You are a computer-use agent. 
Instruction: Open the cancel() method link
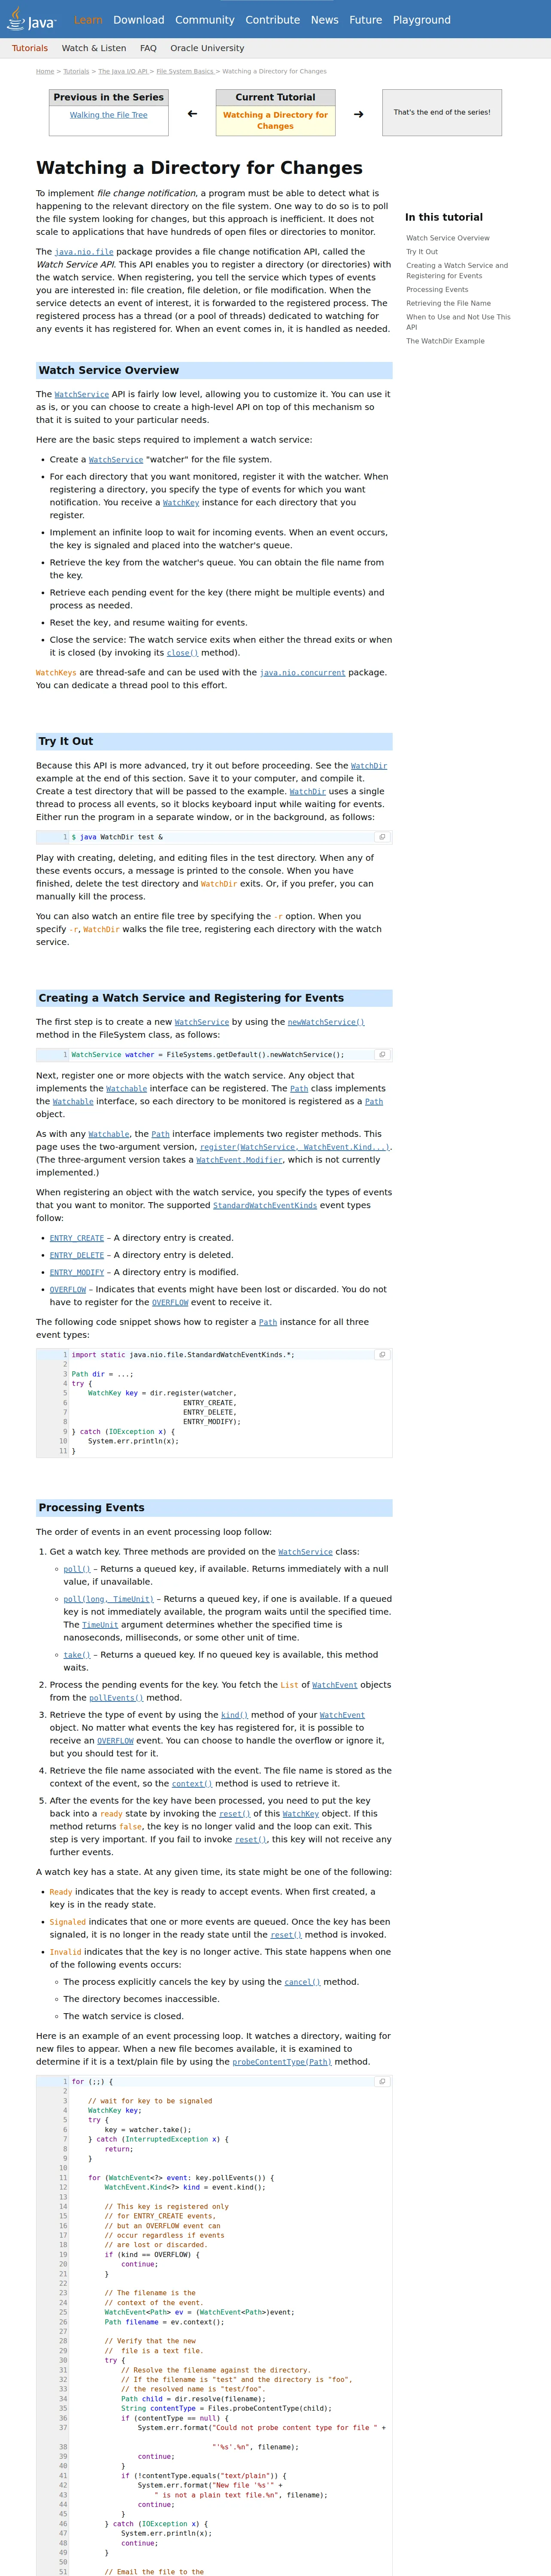(x=302, y=1982)
